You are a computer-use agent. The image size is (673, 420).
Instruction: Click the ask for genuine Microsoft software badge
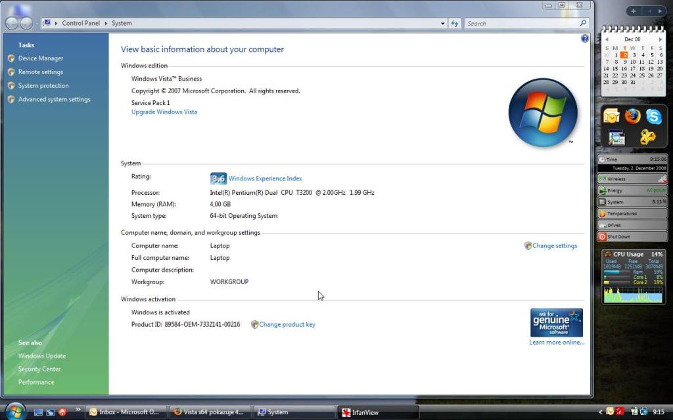[556, 323]
